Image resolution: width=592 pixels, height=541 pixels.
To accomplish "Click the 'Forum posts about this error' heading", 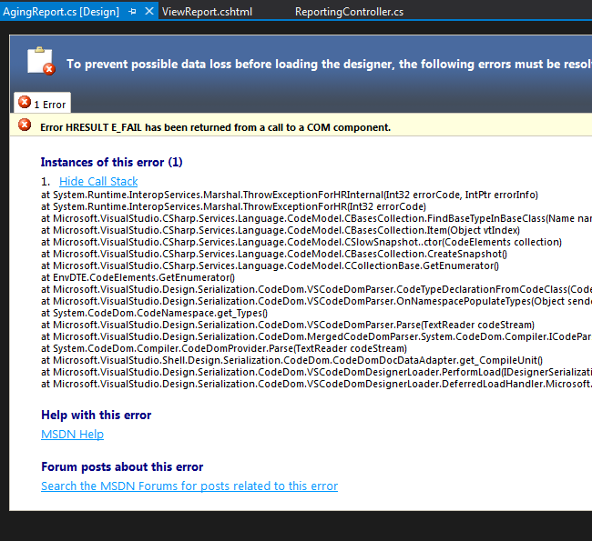I will tap(122, 466).
